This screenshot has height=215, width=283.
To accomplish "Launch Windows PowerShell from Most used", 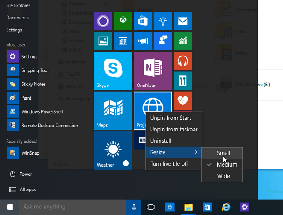I will (35, 111).
